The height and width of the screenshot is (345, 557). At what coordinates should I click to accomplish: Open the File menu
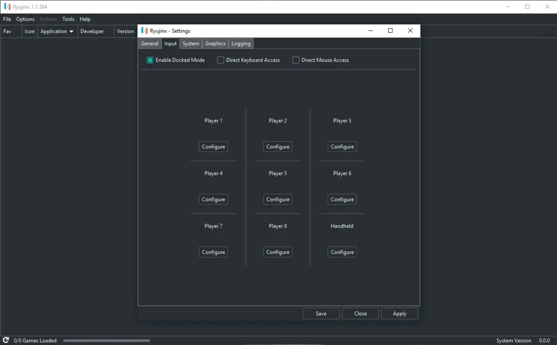pos(7,19)
